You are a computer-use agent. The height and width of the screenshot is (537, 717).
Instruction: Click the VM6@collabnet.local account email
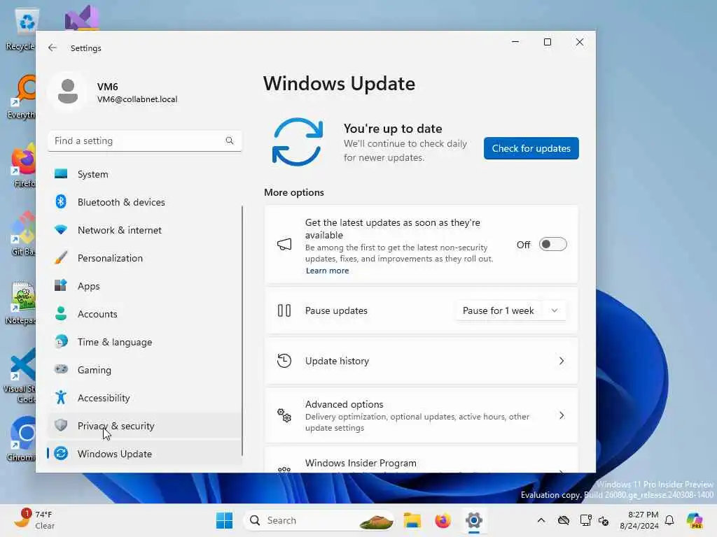[137, 99]
